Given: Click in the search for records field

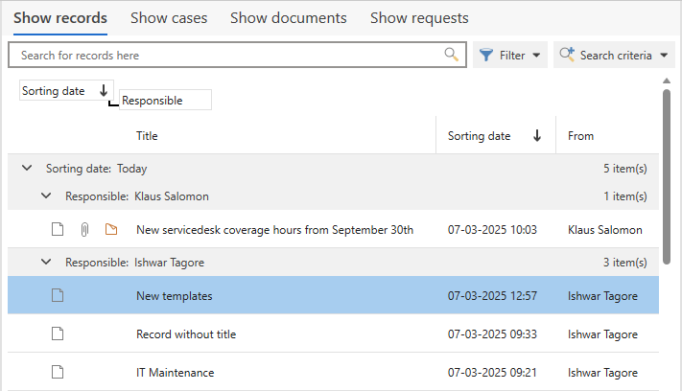Looking at the screenshot, I should pyautogui.click(x=225, y=56).
